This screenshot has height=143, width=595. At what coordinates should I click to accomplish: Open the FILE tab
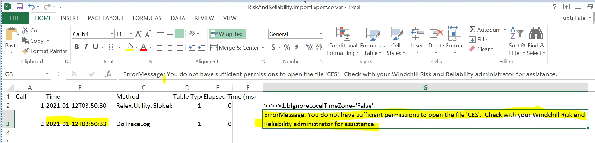click(15, 18)
